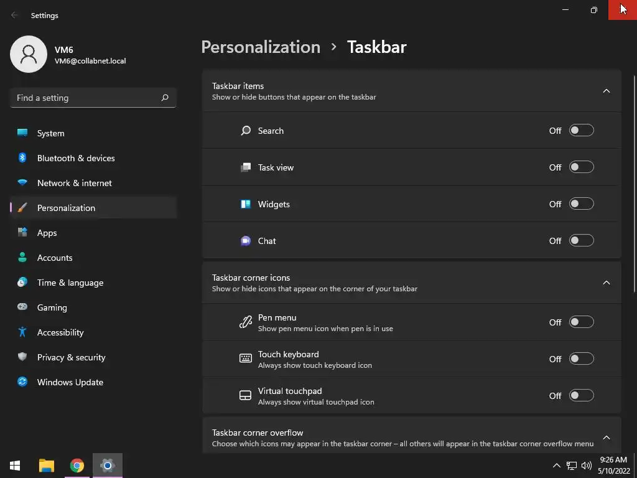Click the Bluetooth & devices icon
Viewport: 637px width, 478px height.
[22, 158]
